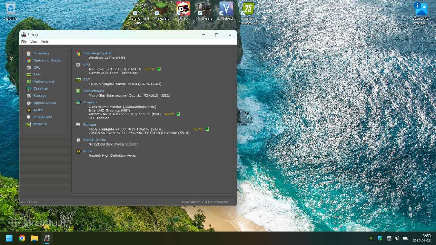Screen dimensions: 436x245
Task: Click the CPU heading in summary panel
Action: click(x=86, y=65)
